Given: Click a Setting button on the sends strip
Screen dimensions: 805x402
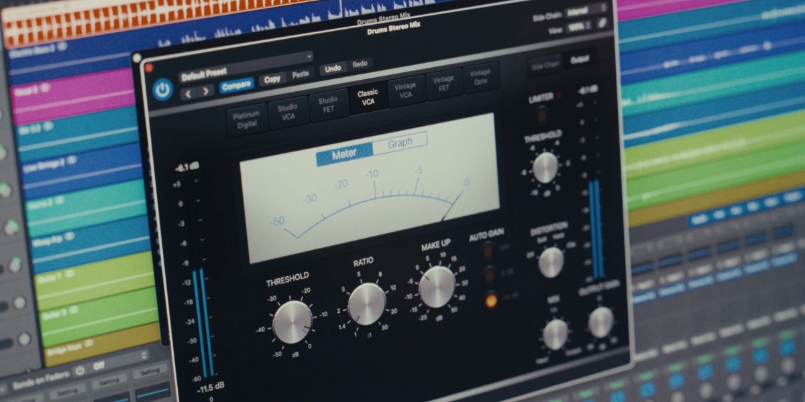Looking at the screenshot, I should click(150, 371).
